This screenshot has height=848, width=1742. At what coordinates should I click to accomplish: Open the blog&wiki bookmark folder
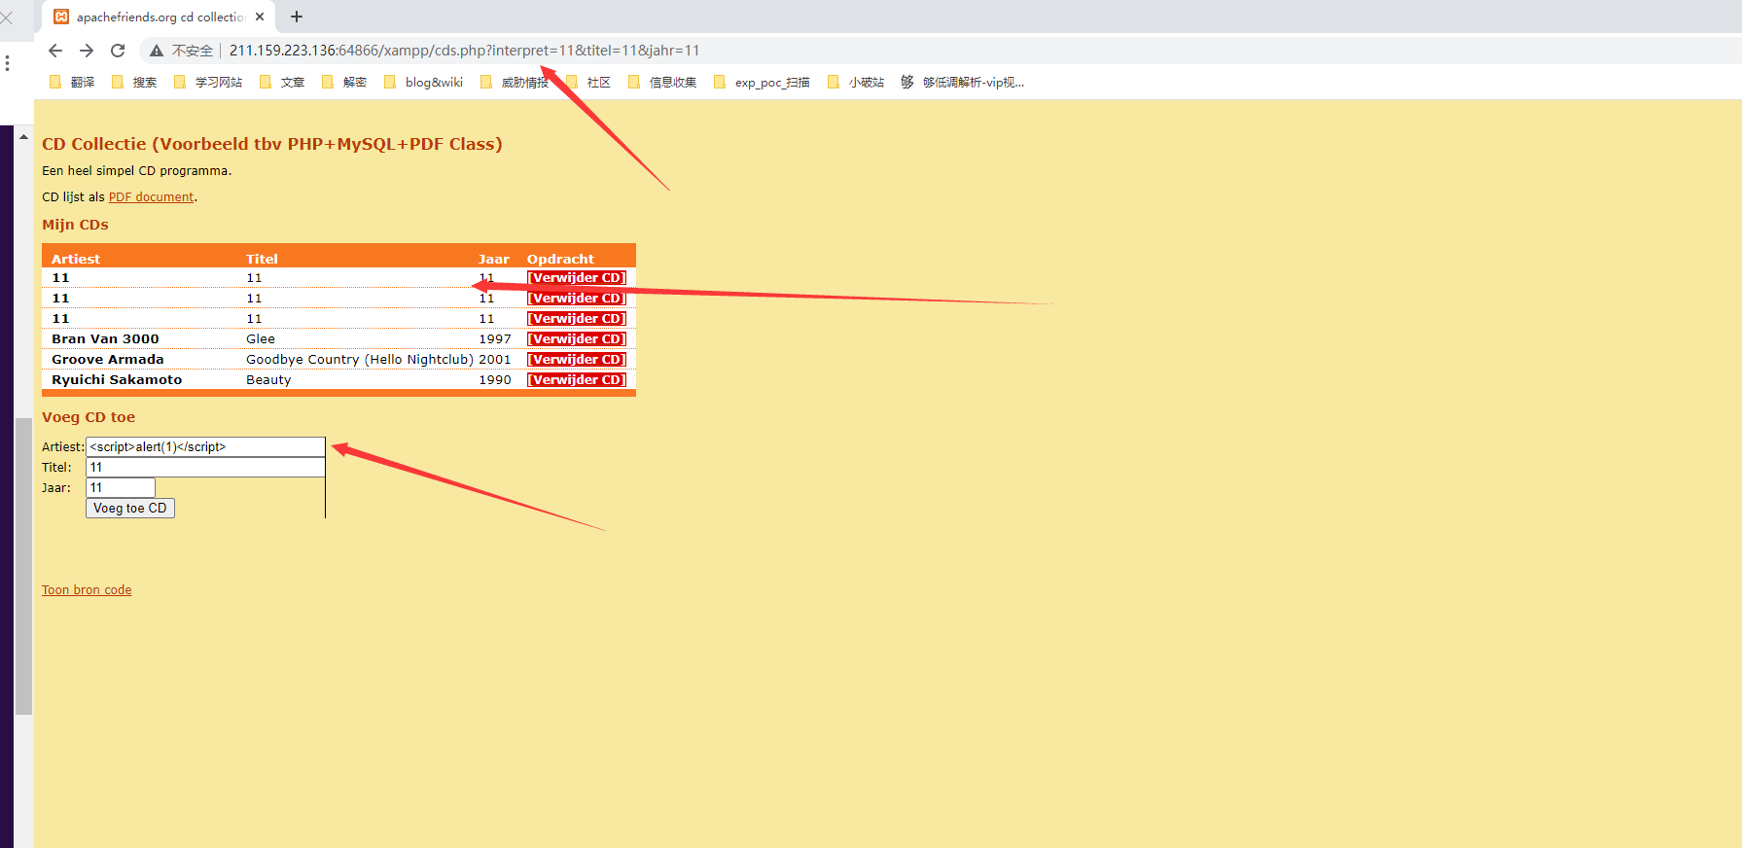[423, 83]
